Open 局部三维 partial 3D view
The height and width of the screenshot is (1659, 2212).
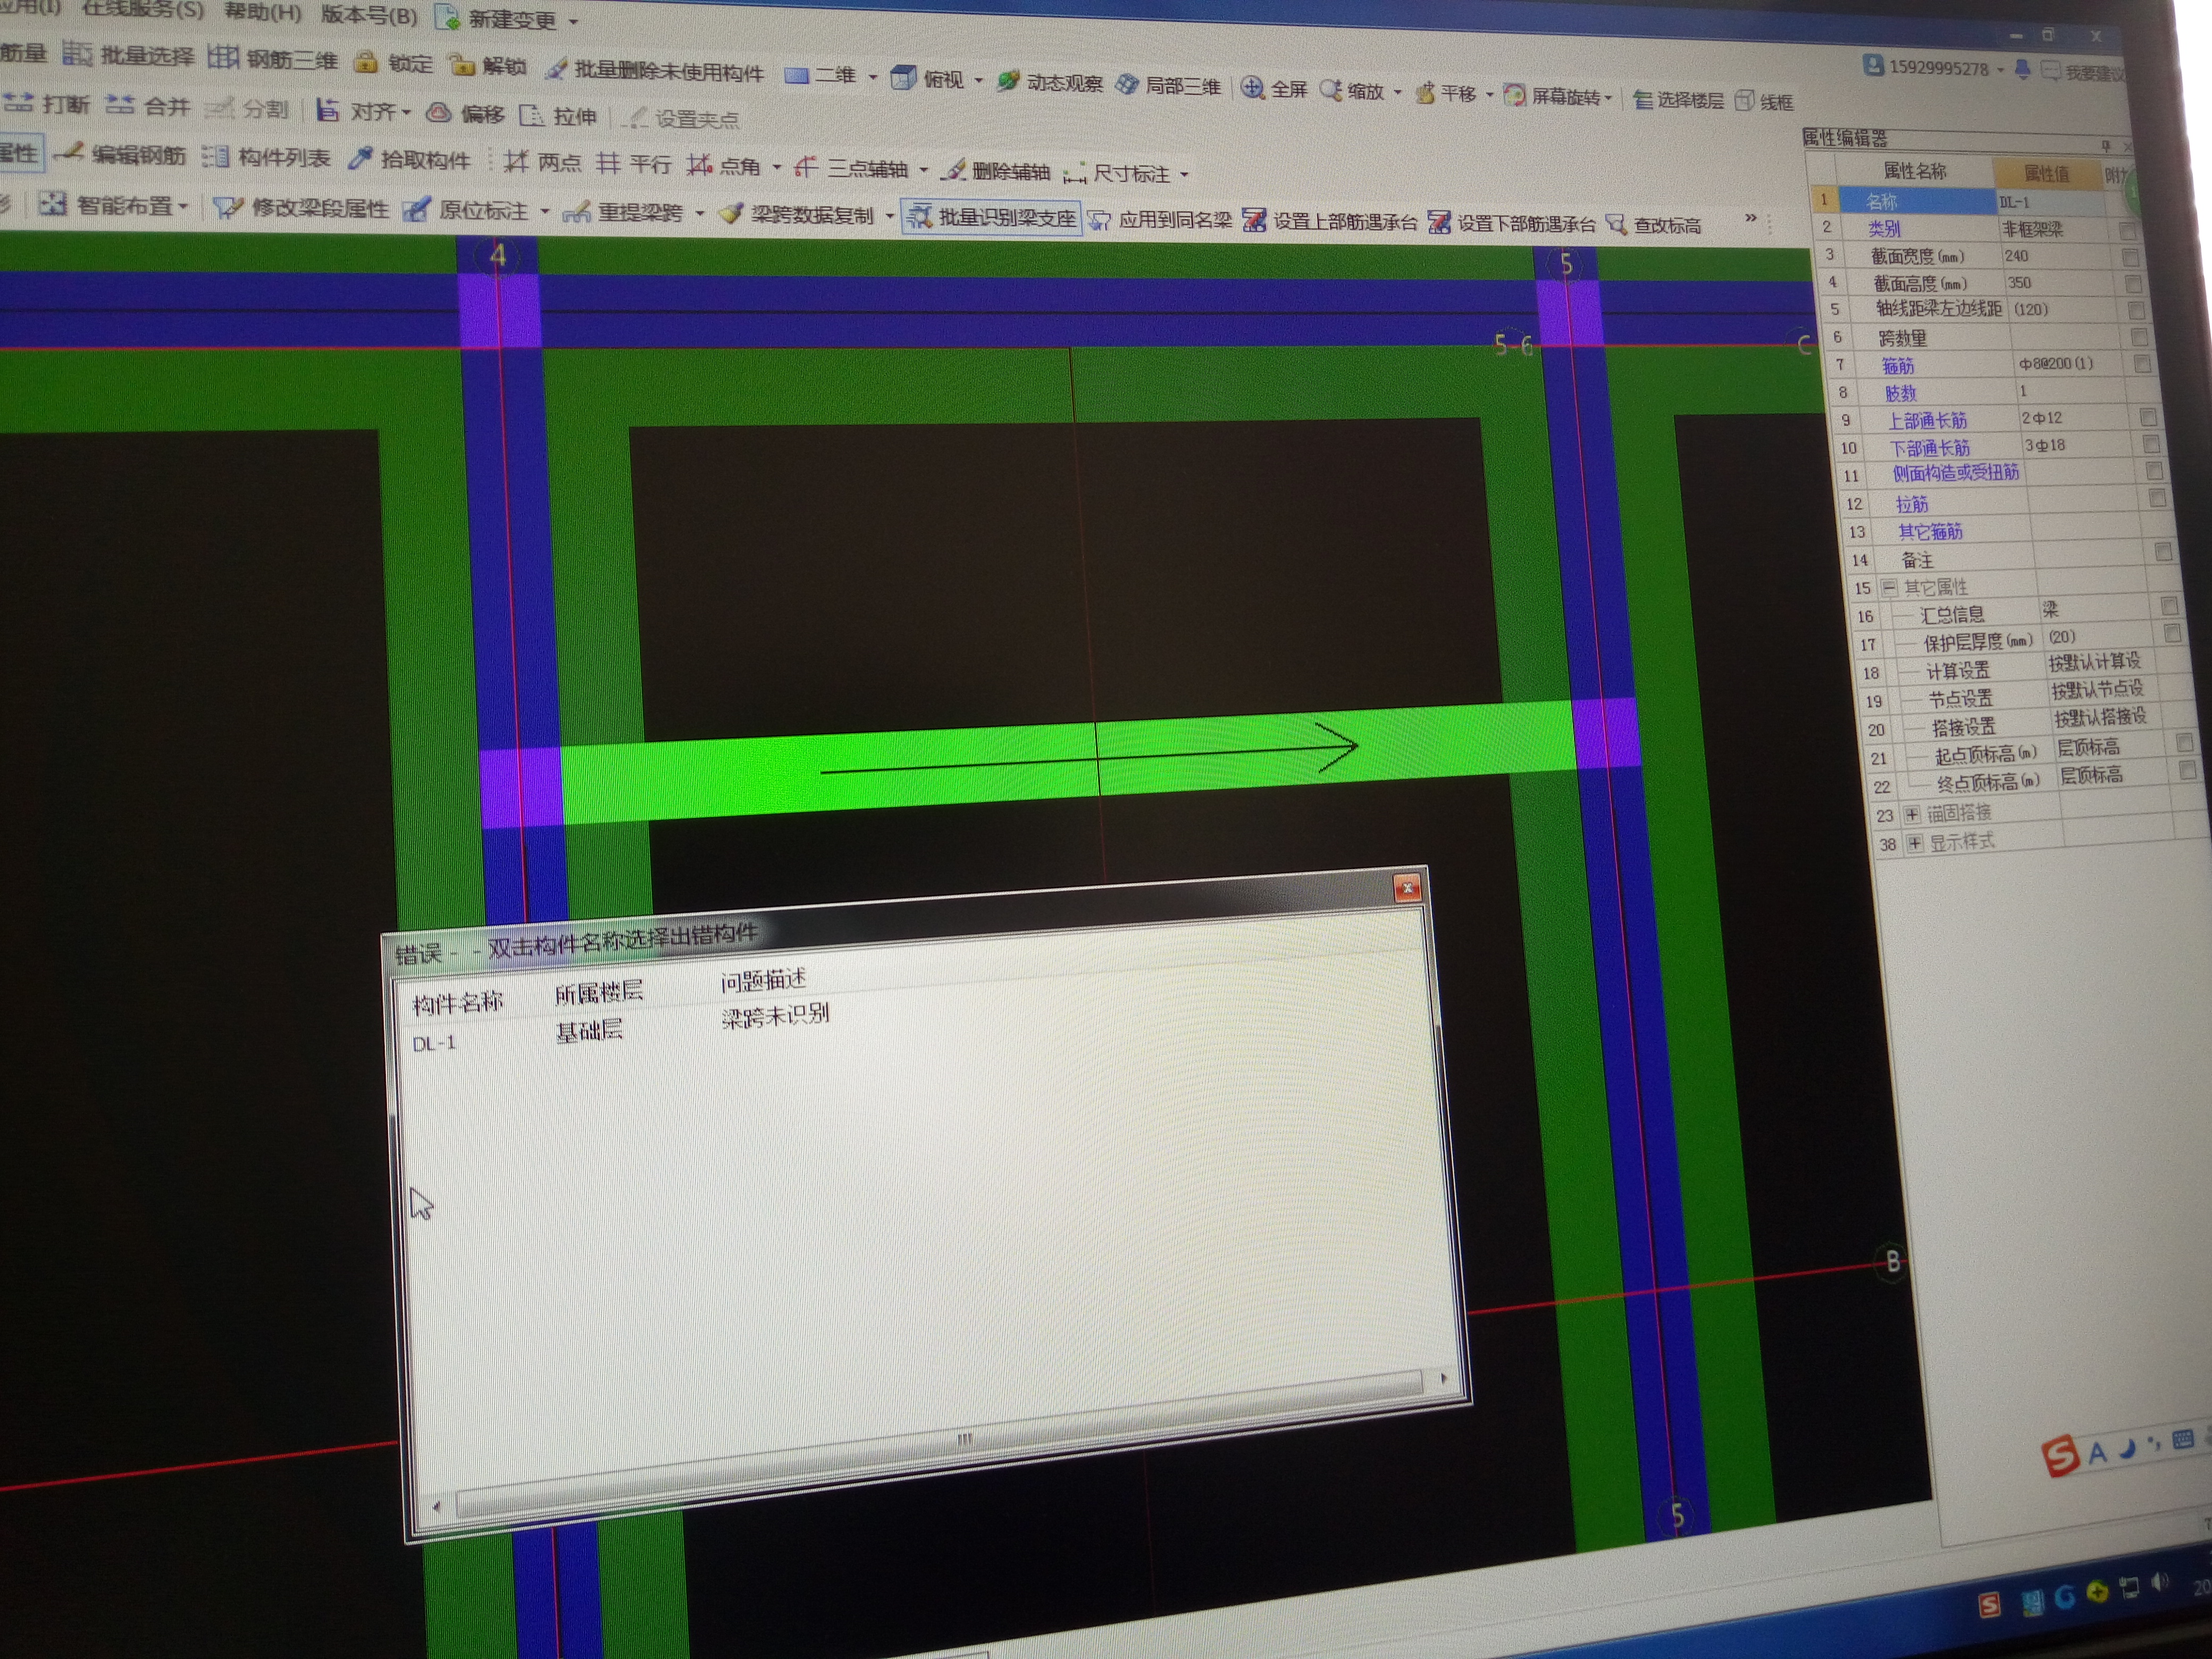click(x=1168, y=86)
